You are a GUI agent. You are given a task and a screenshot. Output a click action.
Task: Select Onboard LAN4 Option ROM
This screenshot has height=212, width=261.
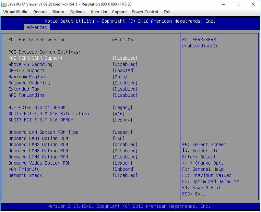(x=38, y=157)
